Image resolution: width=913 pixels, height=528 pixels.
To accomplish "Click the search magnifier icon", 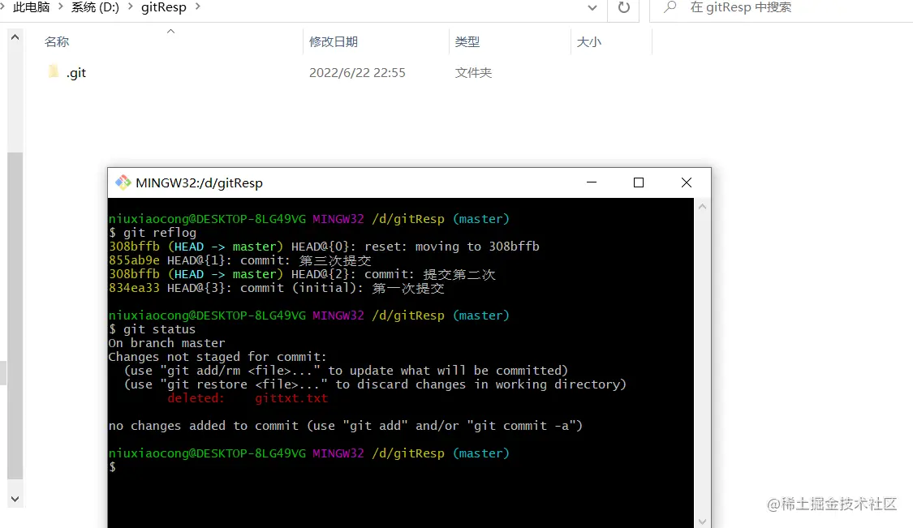I will pos(670,7).
